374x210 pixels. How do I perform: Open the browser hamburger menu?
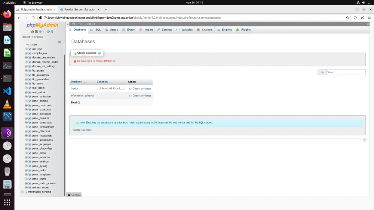pos(369,18)
